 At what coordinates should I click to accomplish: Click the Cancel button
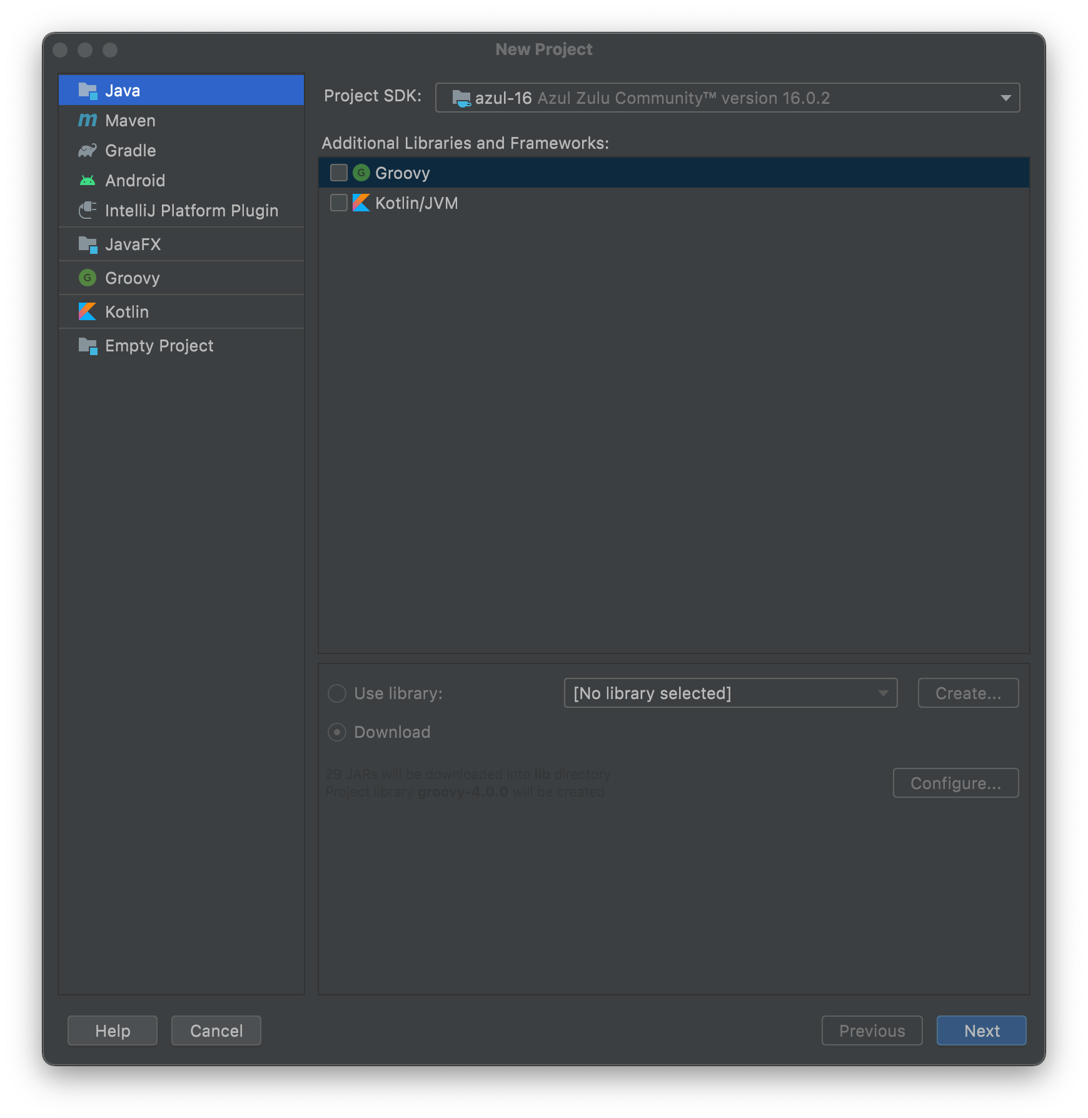(x=216, y=1030)
